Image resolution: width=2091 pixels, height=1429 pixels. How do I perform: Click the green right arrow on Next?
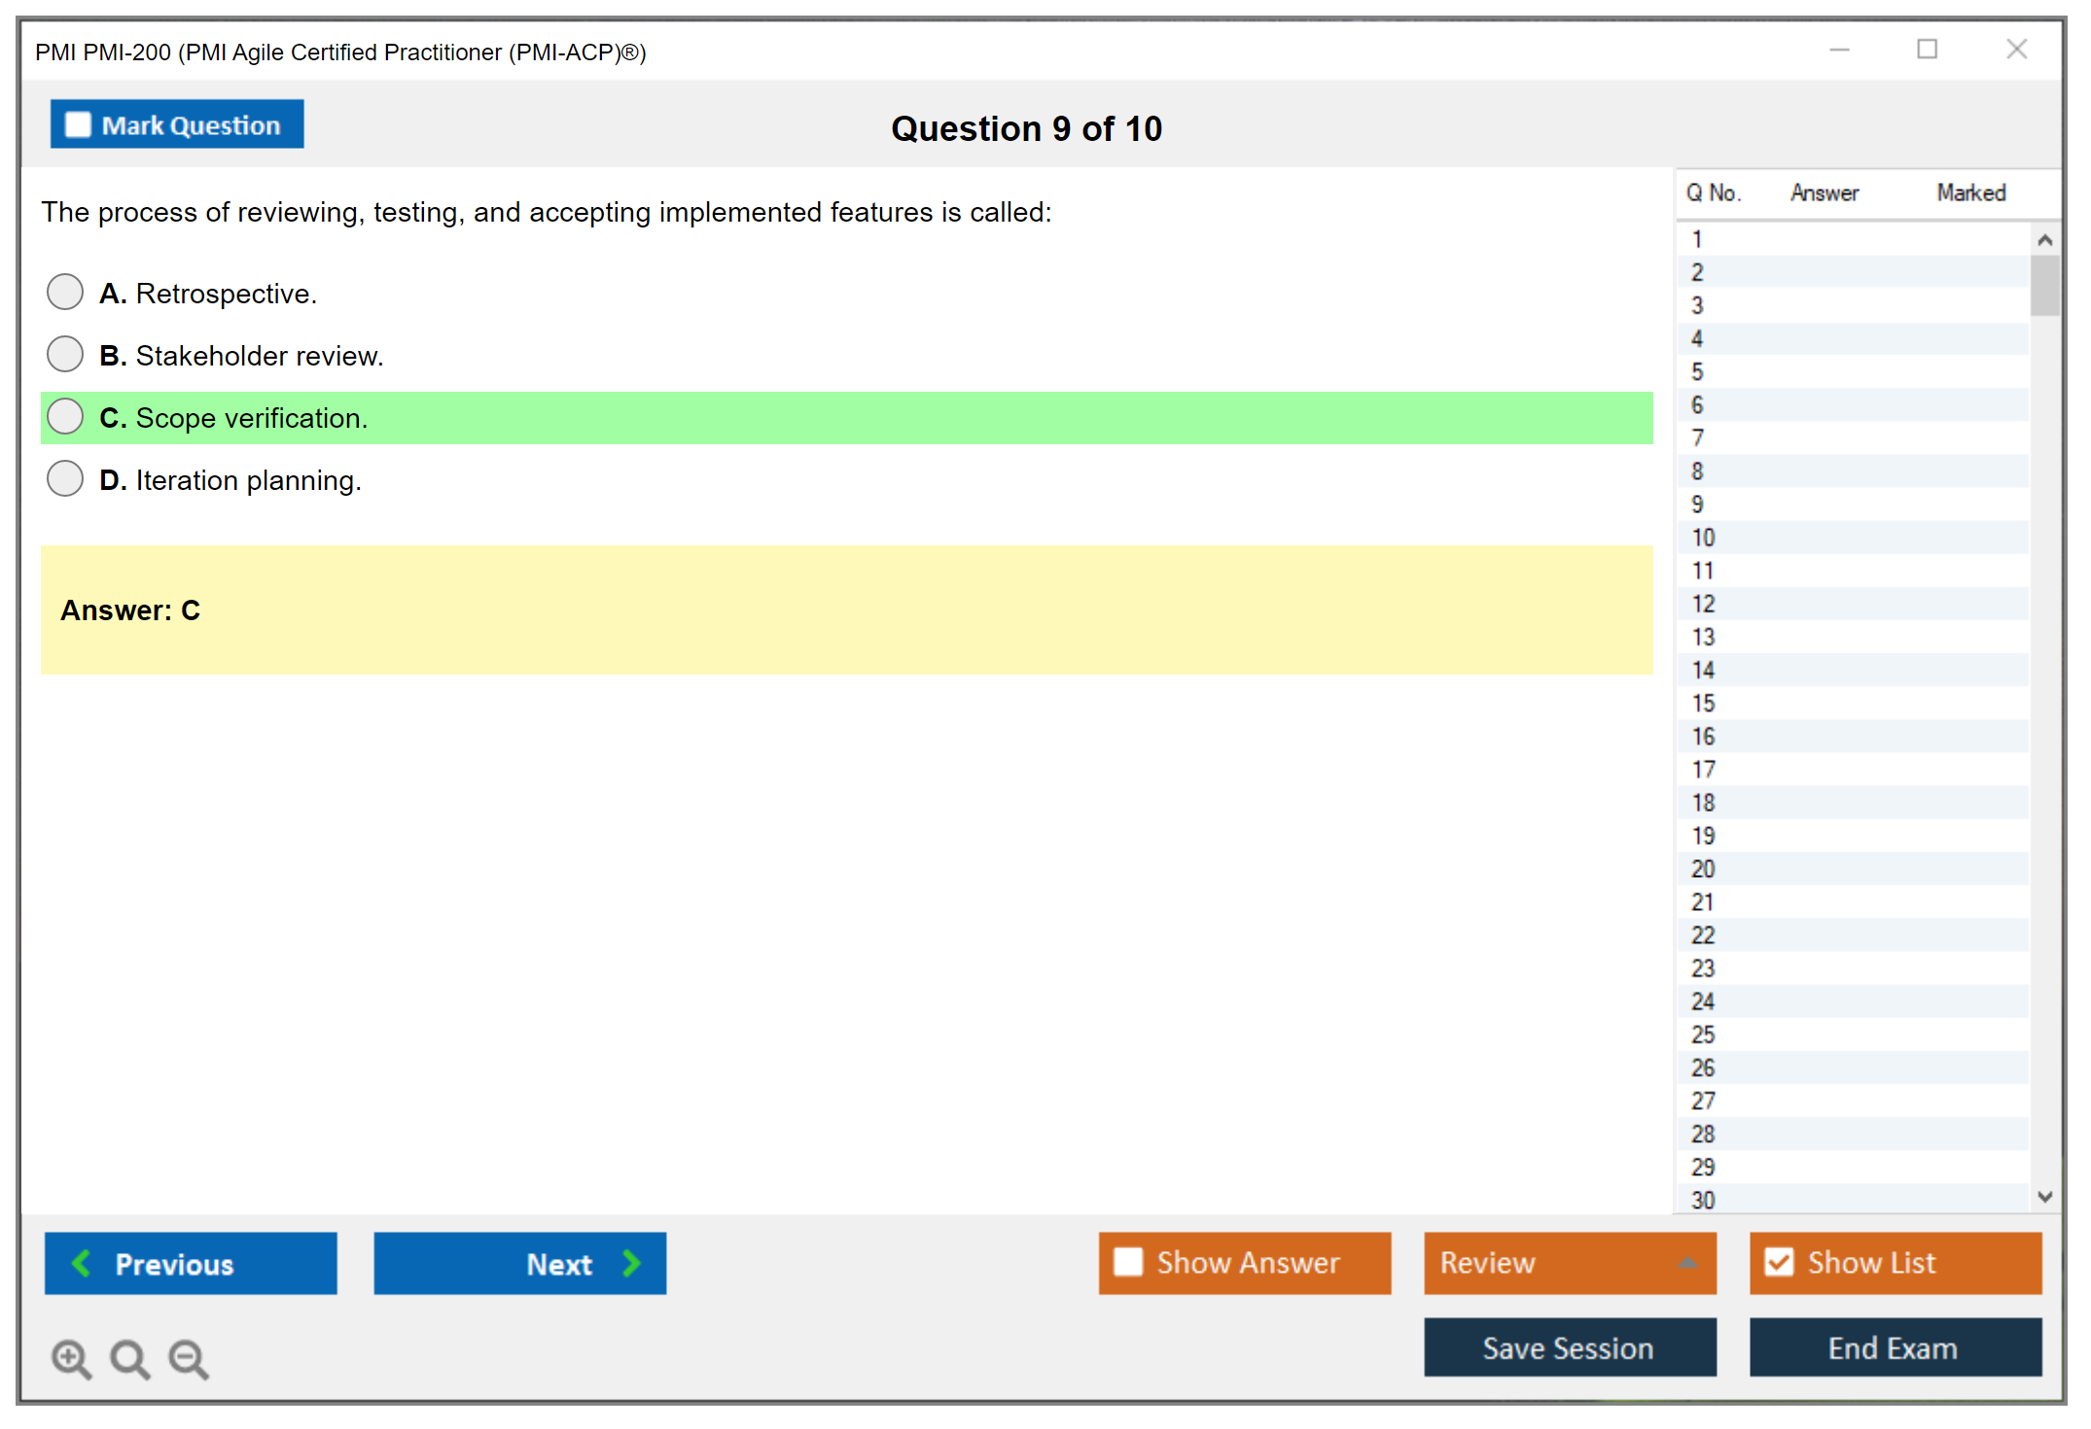[631, 1263]
